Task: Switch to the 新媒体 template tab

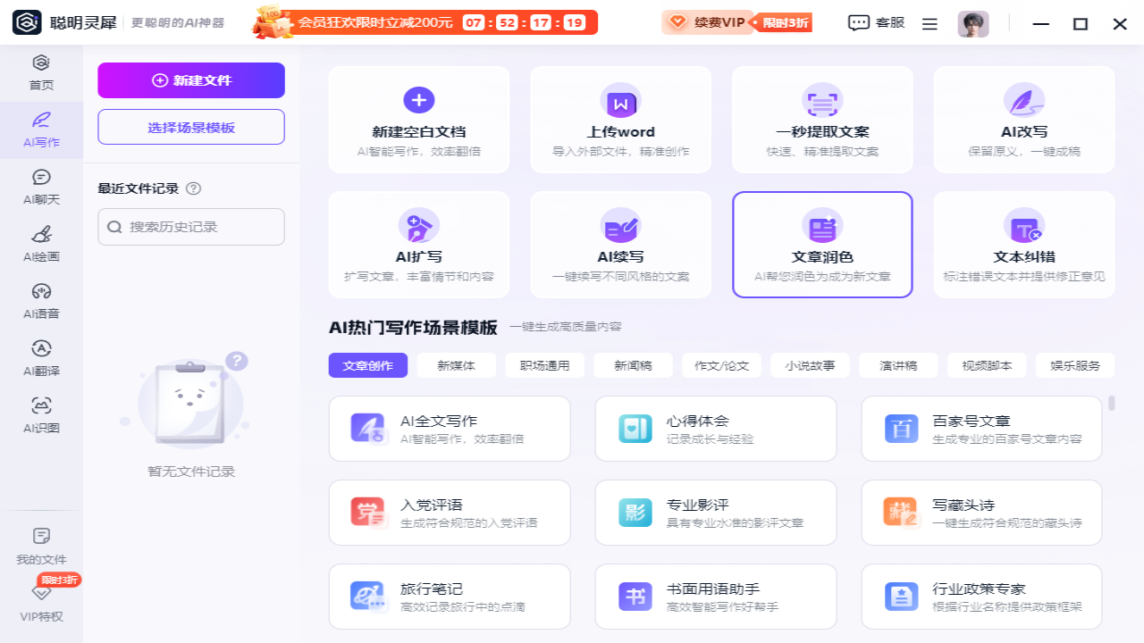Action: coord(456,365)
